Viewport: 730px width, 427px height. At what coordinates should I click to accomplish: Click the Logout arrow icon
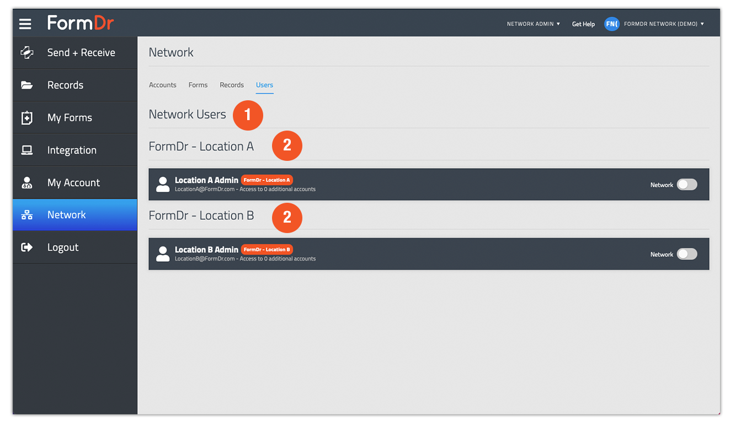[27, 247]
